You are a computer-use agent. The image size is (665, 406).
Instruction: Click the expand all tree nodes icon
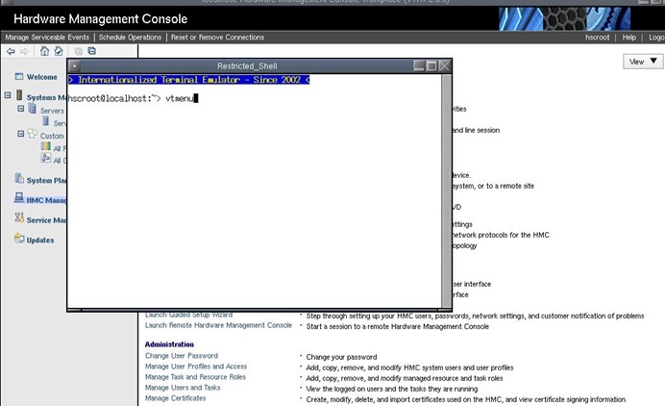click(x=79, y=51)
